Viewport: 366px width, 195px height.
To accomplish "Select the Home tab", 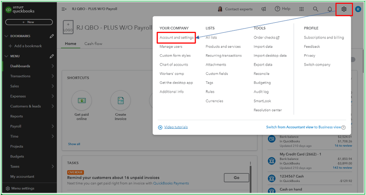I will pyautogui.click(x=70, y=44).
